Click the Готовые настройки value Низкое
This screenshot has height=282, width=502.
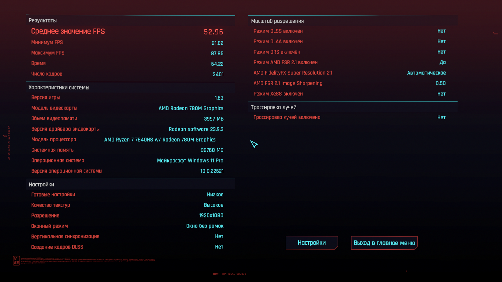(x=215, y=195)
